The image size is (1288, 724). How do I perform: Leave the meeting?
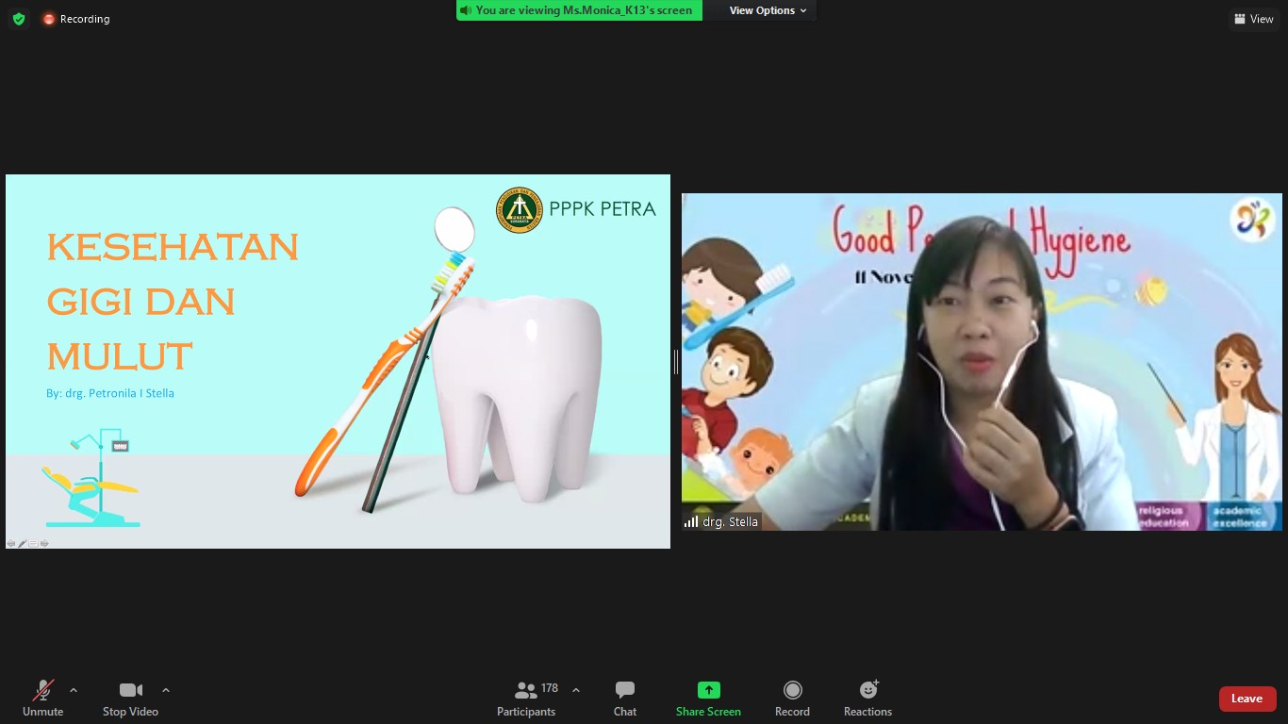pos(1247,699)
